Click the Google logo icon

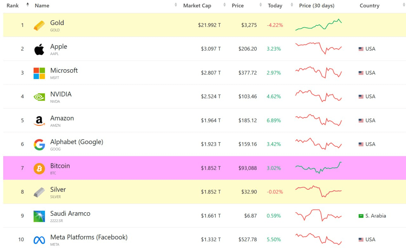(x=39, y=144)
